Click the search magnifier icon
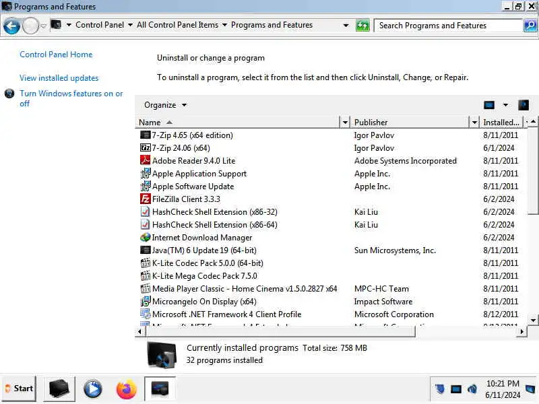Screen dimensions: 539x404 pyautogui.click(x=530, y=26)
